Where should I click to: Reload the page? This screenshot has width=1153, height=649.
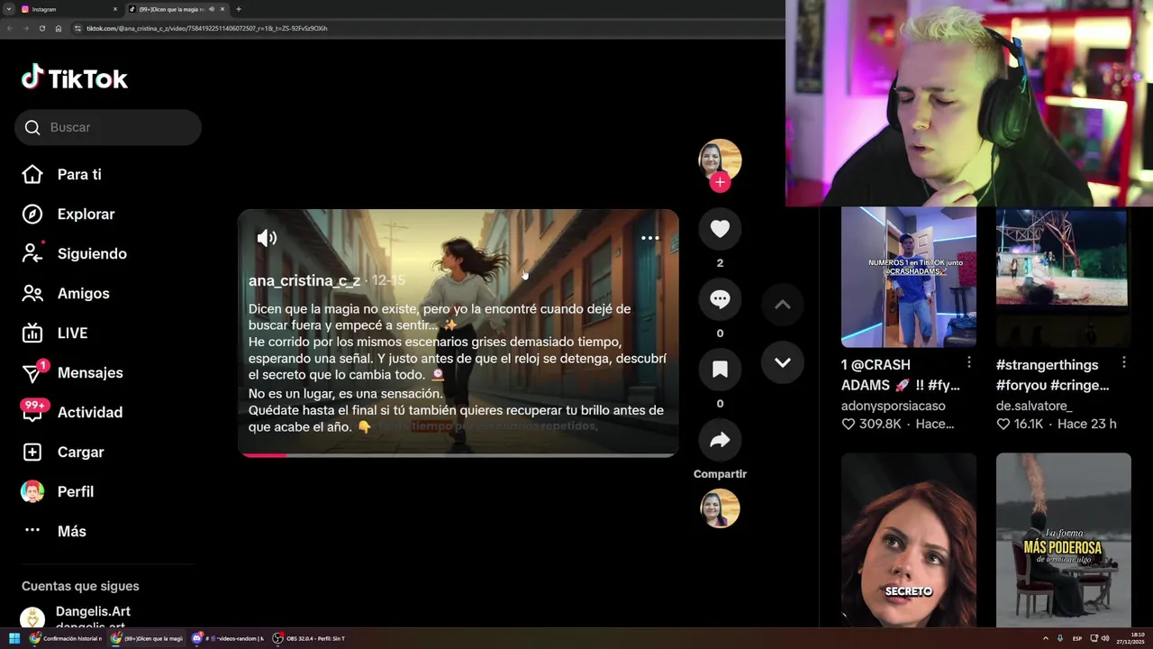[x=41, y=28]
